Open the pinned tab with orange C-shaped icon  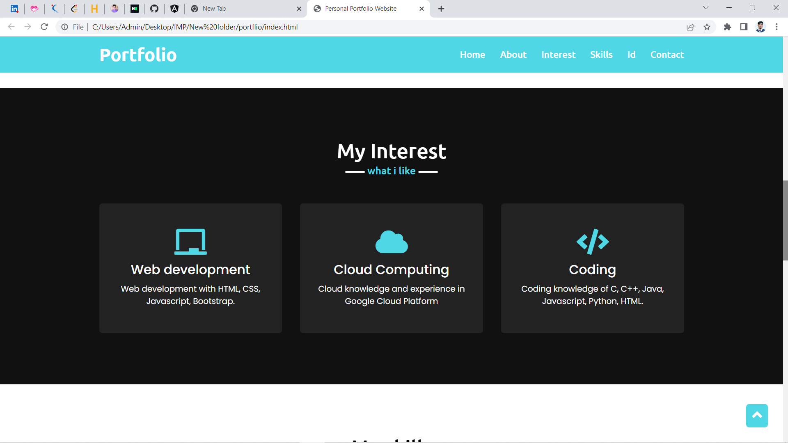74,9
